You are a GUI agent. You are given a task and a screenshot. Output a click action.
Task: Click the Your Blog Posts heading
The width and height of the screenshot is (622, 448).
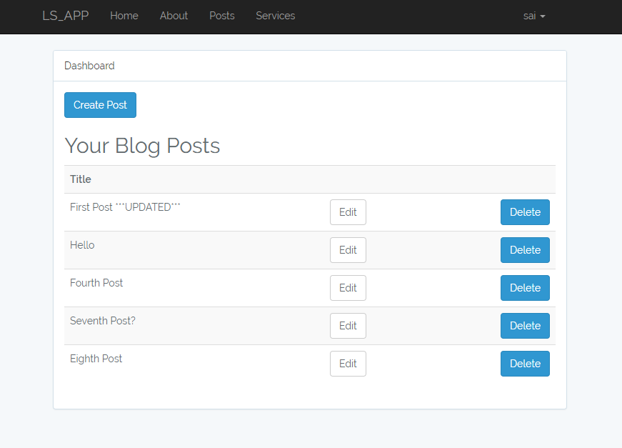point(142,146)
